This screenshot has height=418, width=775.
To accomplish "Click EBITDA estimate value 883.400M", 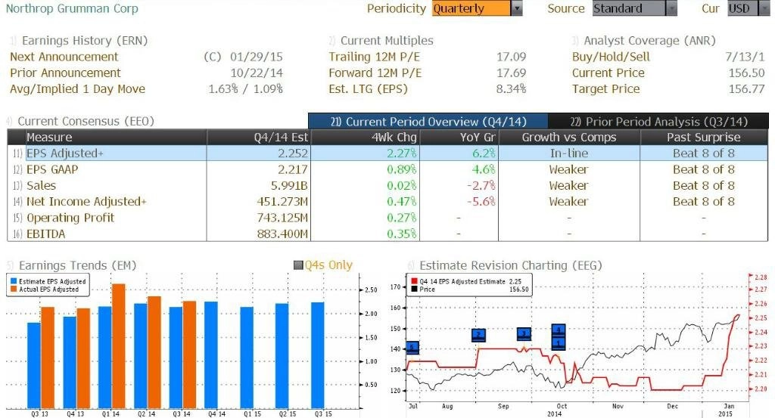I will point(282,234).
